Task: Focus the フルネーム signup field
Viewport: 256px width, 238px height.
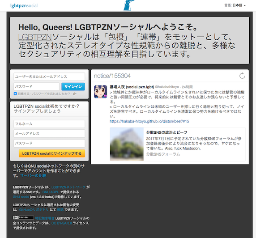Action: pos(49,124)
